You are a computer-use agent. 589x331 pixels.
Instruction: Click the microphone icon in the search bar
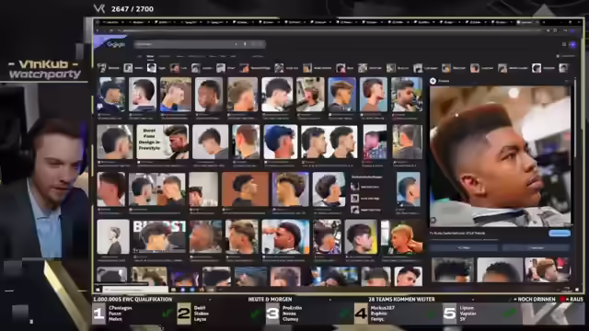pyautogui.click(x=245, y=44)
